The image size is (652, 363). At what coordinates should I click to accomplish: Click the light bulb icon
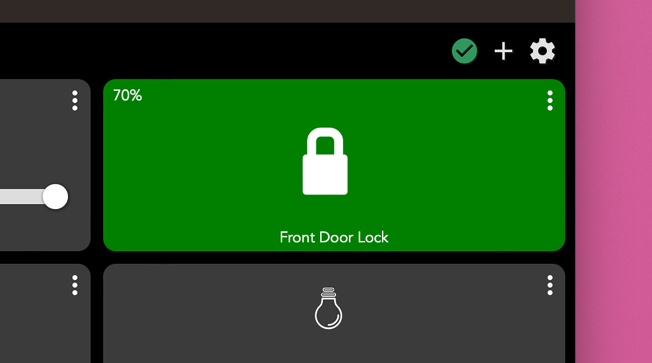[x=329, y=308]
